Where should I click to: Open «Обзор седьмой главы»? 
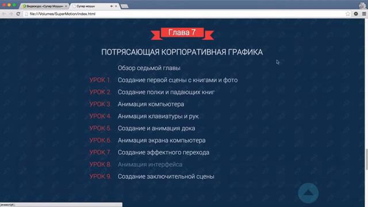tap(149, 68)
